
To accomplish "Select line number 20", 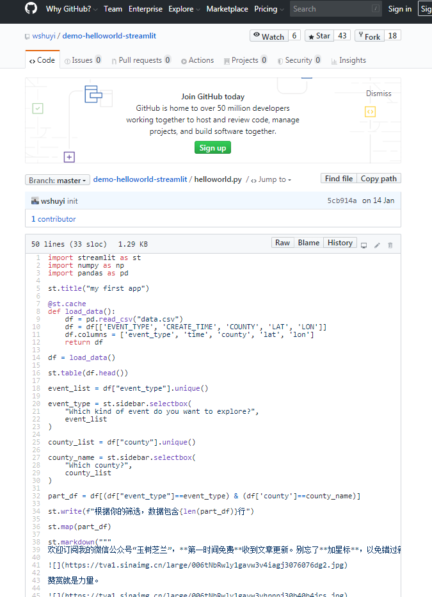I will click(36, 404).
